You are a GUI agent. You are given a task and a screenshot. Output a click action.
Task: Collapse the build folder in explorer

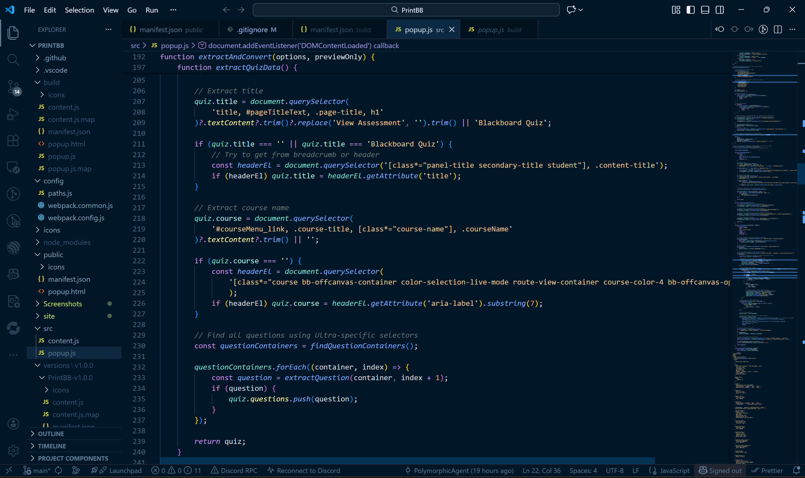(51, 82)
